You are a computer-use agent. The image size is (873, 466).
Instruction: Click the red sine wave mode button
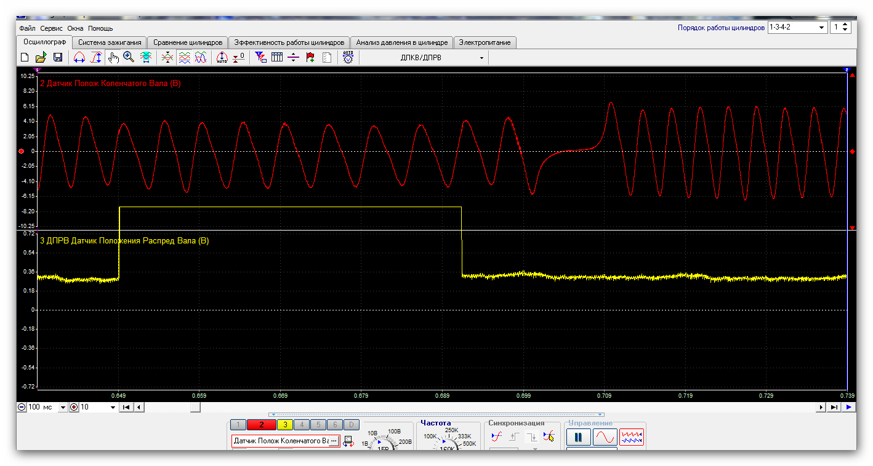click(605, 437)
